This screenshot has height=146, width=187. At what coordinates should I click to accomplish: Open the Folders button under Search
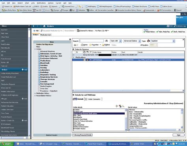(x=106, y=45)
